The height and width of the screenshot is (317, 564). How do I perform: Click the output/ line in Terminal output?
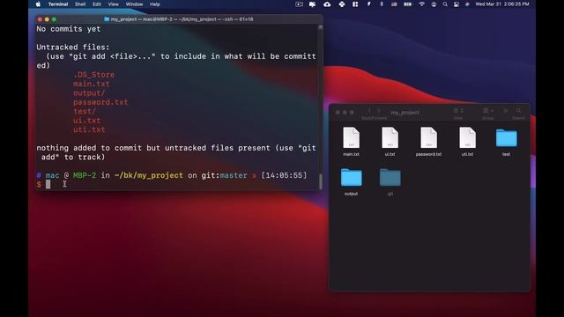[89, 93]
